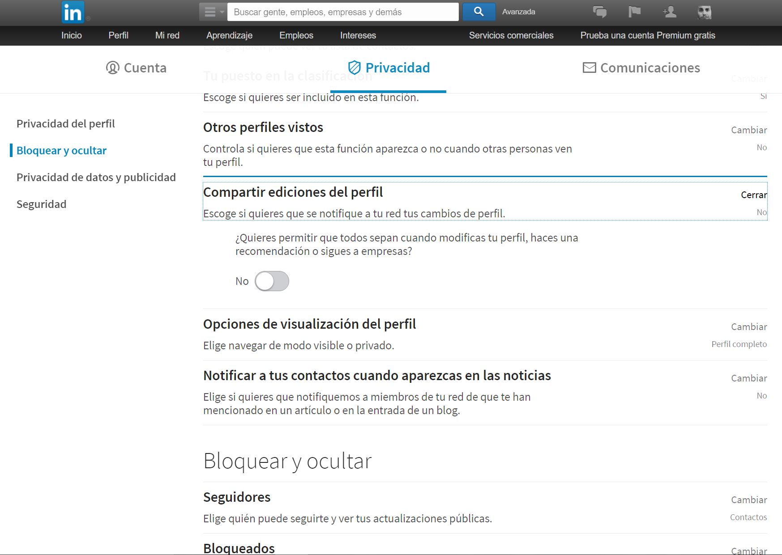
Task: Select 'Bloquear y ocultar' in sidebar
Action: [x=61, y=151]
